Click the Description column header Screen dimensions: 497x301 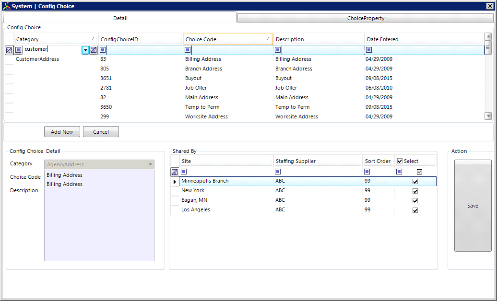point(319,39)
